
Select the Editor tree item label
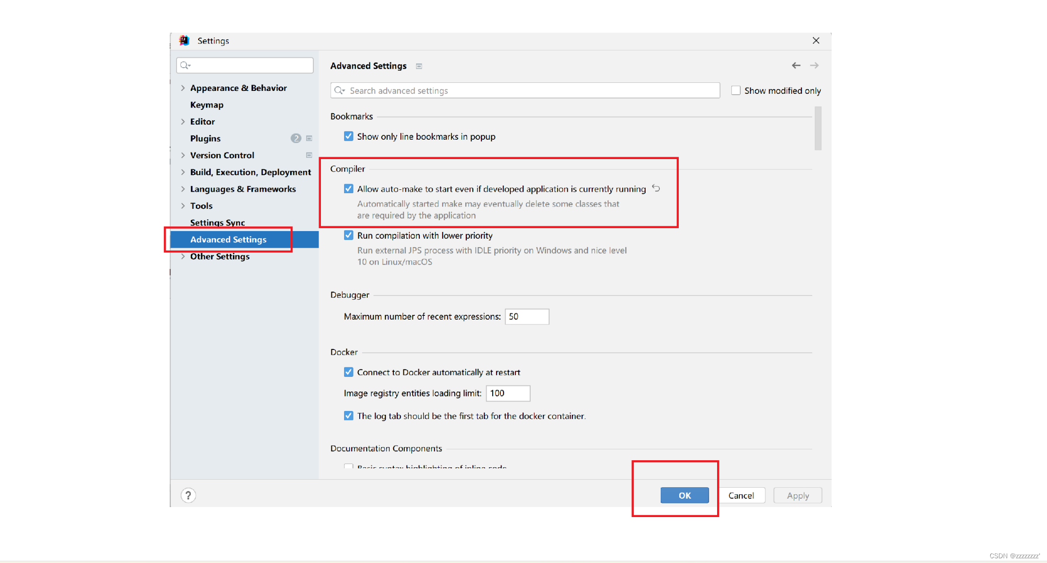coord(203,122)
